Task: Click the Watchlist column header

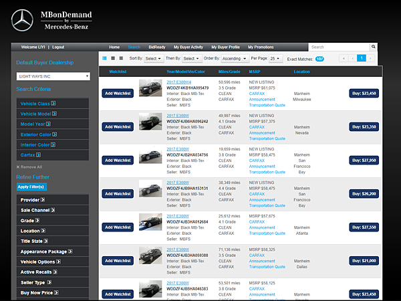Action: 118,72
